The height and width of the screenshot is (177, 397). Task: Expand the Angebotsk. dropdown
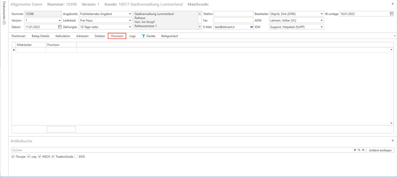point(130,14)
